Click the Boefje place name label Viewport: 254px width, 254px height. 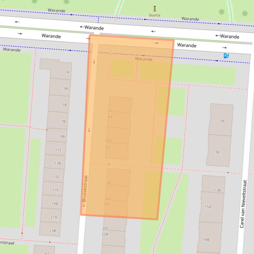(154, 15)
